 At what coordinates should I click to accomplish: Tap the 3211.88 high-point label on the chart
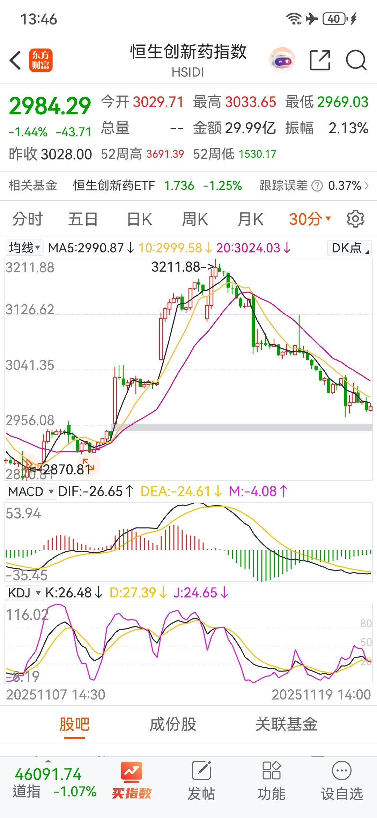point(183,267)
